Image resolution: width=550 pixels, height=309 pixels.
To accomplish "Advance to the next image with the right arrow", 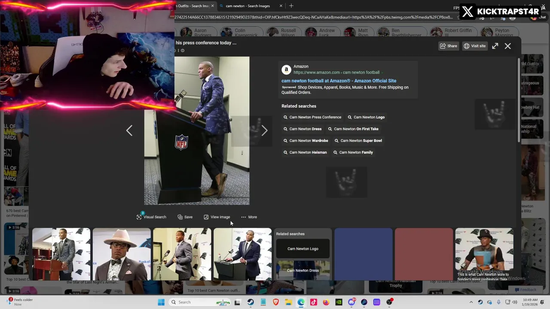I will pos(264,130).
